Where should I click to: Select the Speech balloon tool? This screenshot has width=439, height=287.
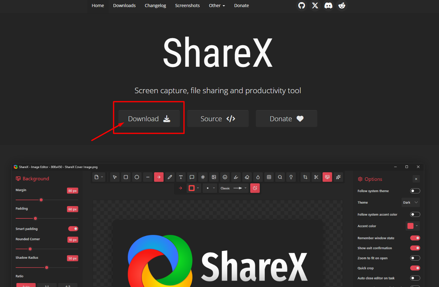point(192,177)
